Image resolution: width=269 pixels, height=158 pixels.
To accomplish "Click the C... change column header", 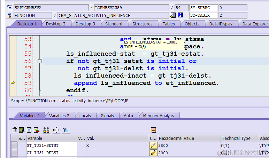I will 153,138.
